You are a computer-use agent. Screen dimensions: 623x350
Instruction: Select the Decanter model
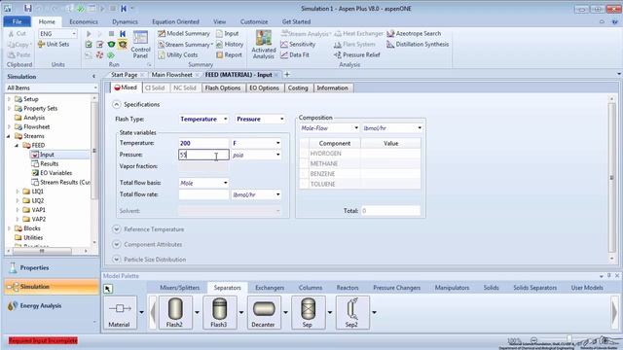(x=264, y=312)
